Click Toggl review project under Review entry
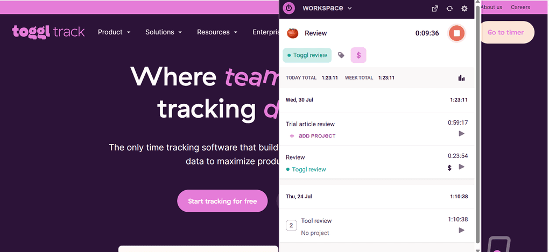549x252 pixels. click(306, 169)
